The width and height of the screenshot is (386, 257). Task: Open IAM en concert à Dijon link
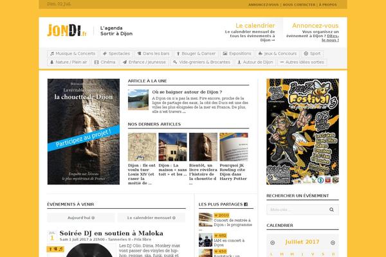click(229, 243)
